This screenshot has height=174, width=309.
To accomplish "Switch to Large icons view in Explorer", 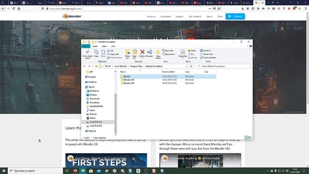I will tap(250, 137).
